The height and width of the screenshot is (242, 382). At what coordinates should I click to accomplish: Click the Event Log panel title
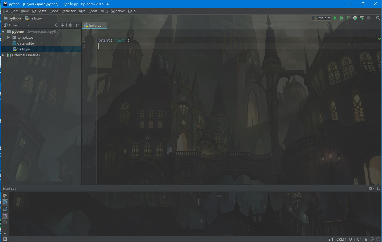9,188
